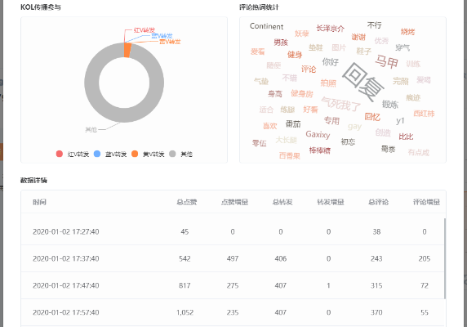The image size is (467, 327).
Task: Sort by the 总评论 column header
Action: [x=378, y=202]
